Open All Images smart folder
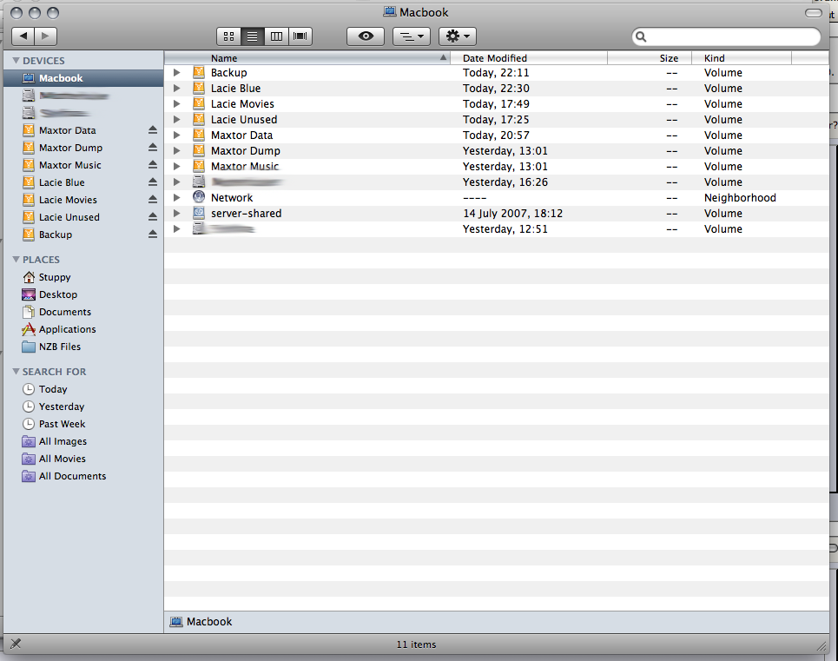This screenshot has height=661, width=838. point(83,441)
